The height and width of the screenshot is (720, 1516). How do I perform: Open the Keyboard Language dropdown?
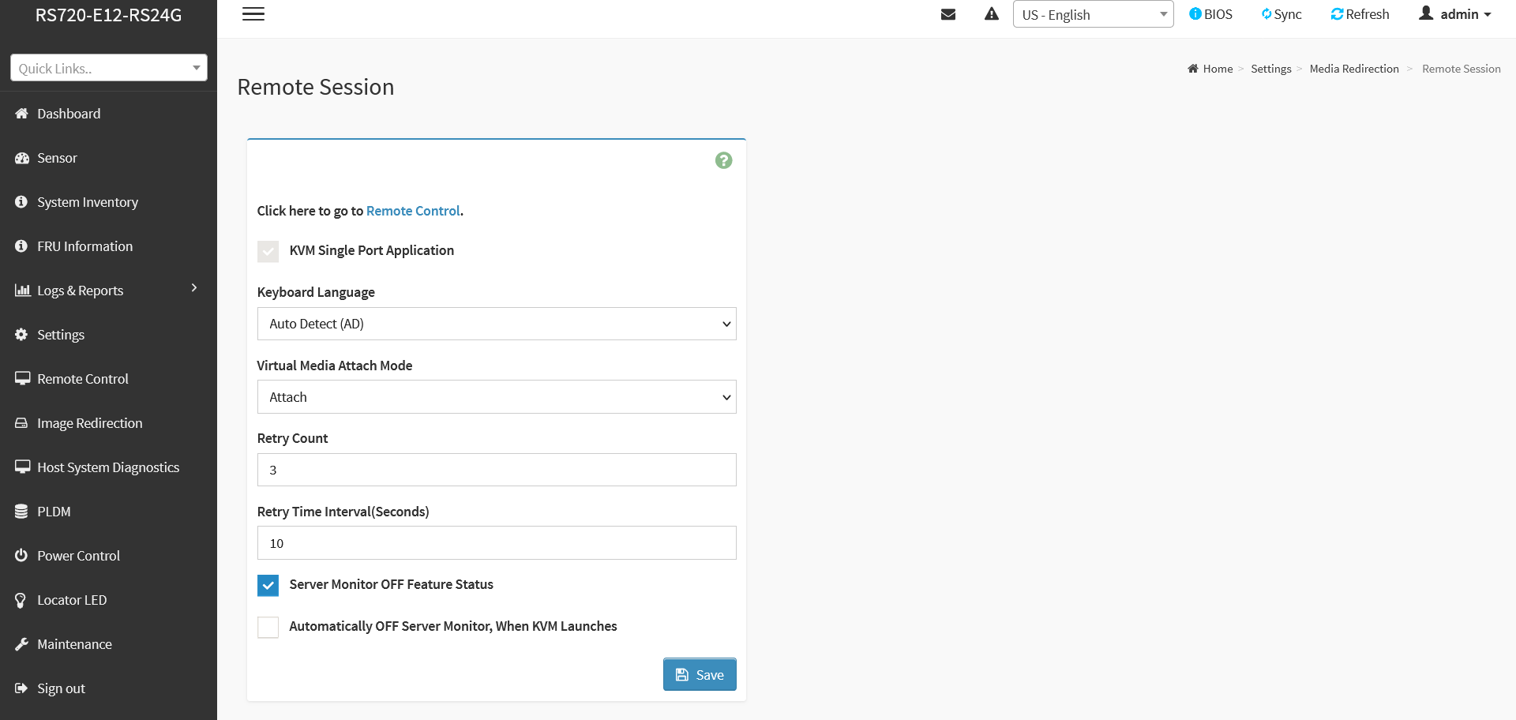point(497,324)
